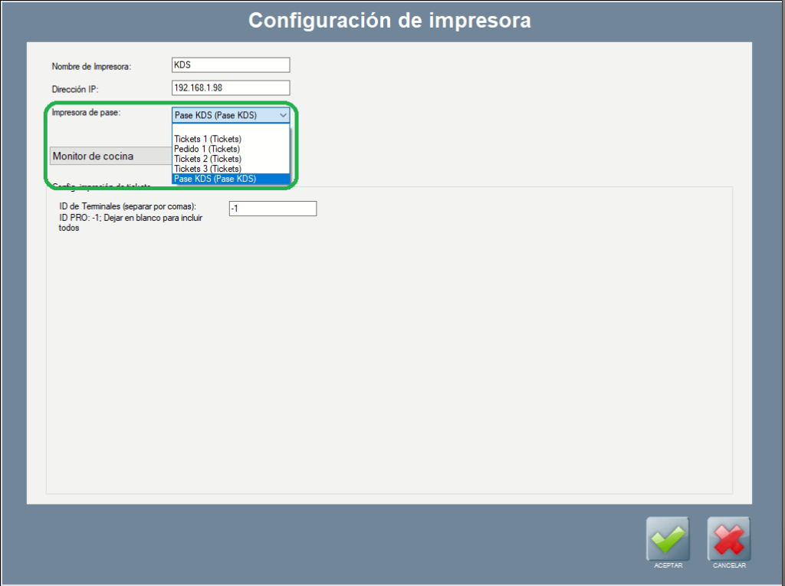
Task: Pick Tickets 2 (Tickets) in dropdown list
Action: click(x=208, y=159)
